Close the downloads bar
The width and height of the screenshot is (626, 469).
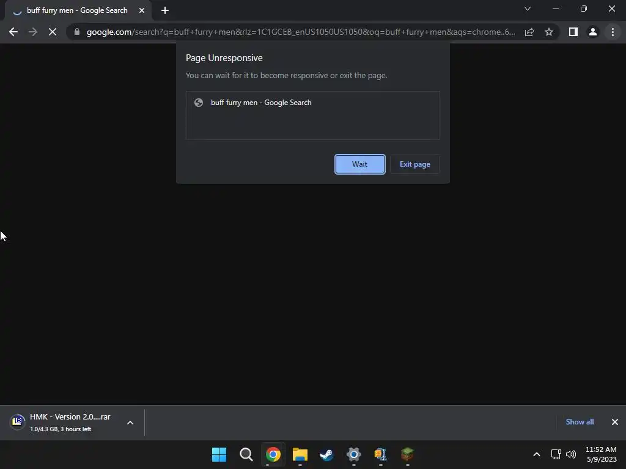[x=615, y=422]
